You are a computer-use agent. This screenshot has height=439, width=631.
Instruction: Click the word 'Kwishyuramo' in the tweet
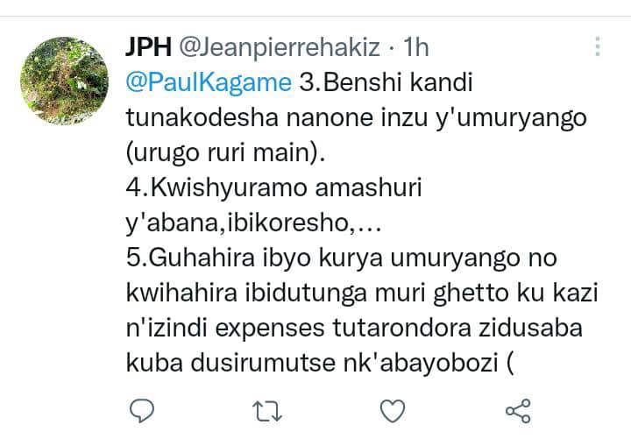tap(229, 188)
